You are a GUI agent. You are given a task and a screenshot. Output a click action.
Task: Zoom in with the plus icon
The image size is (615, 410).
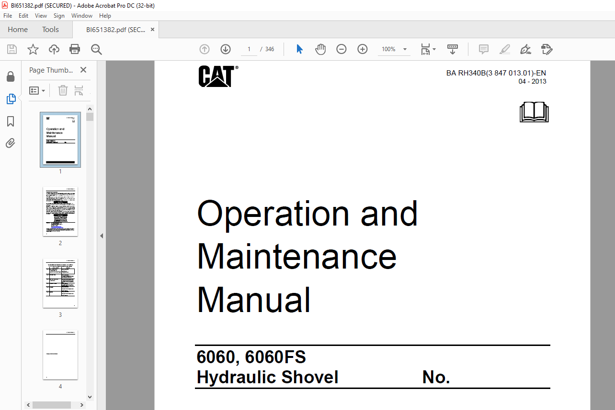click(x=363, y=49)
